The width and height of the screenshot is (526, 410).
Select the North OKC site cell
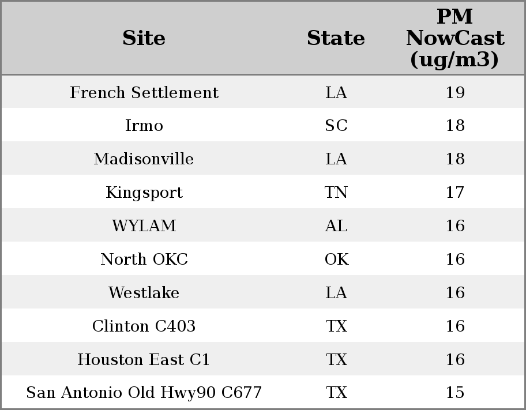(144, 259)
